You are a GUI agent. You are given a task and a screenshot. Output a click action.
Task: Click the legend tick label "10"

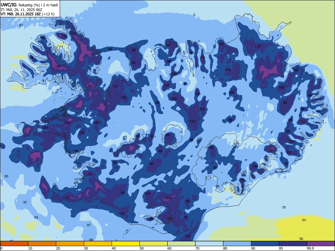[30, 248]
